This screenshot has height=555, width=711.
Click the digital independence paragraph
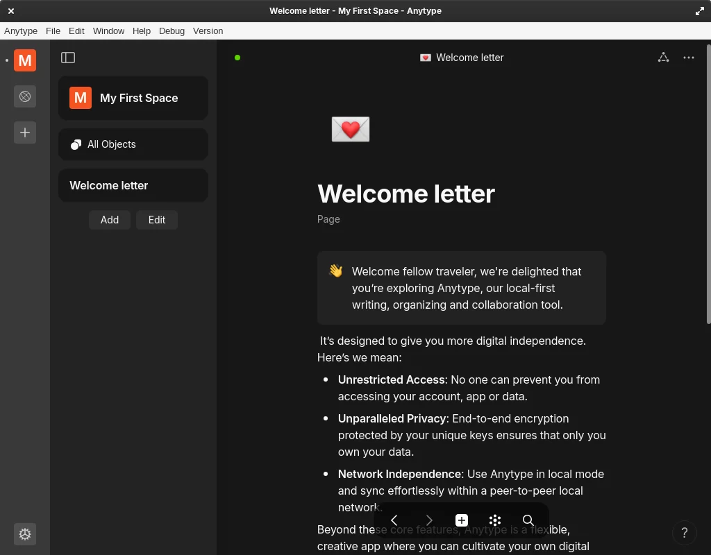[x=451, y=349]
